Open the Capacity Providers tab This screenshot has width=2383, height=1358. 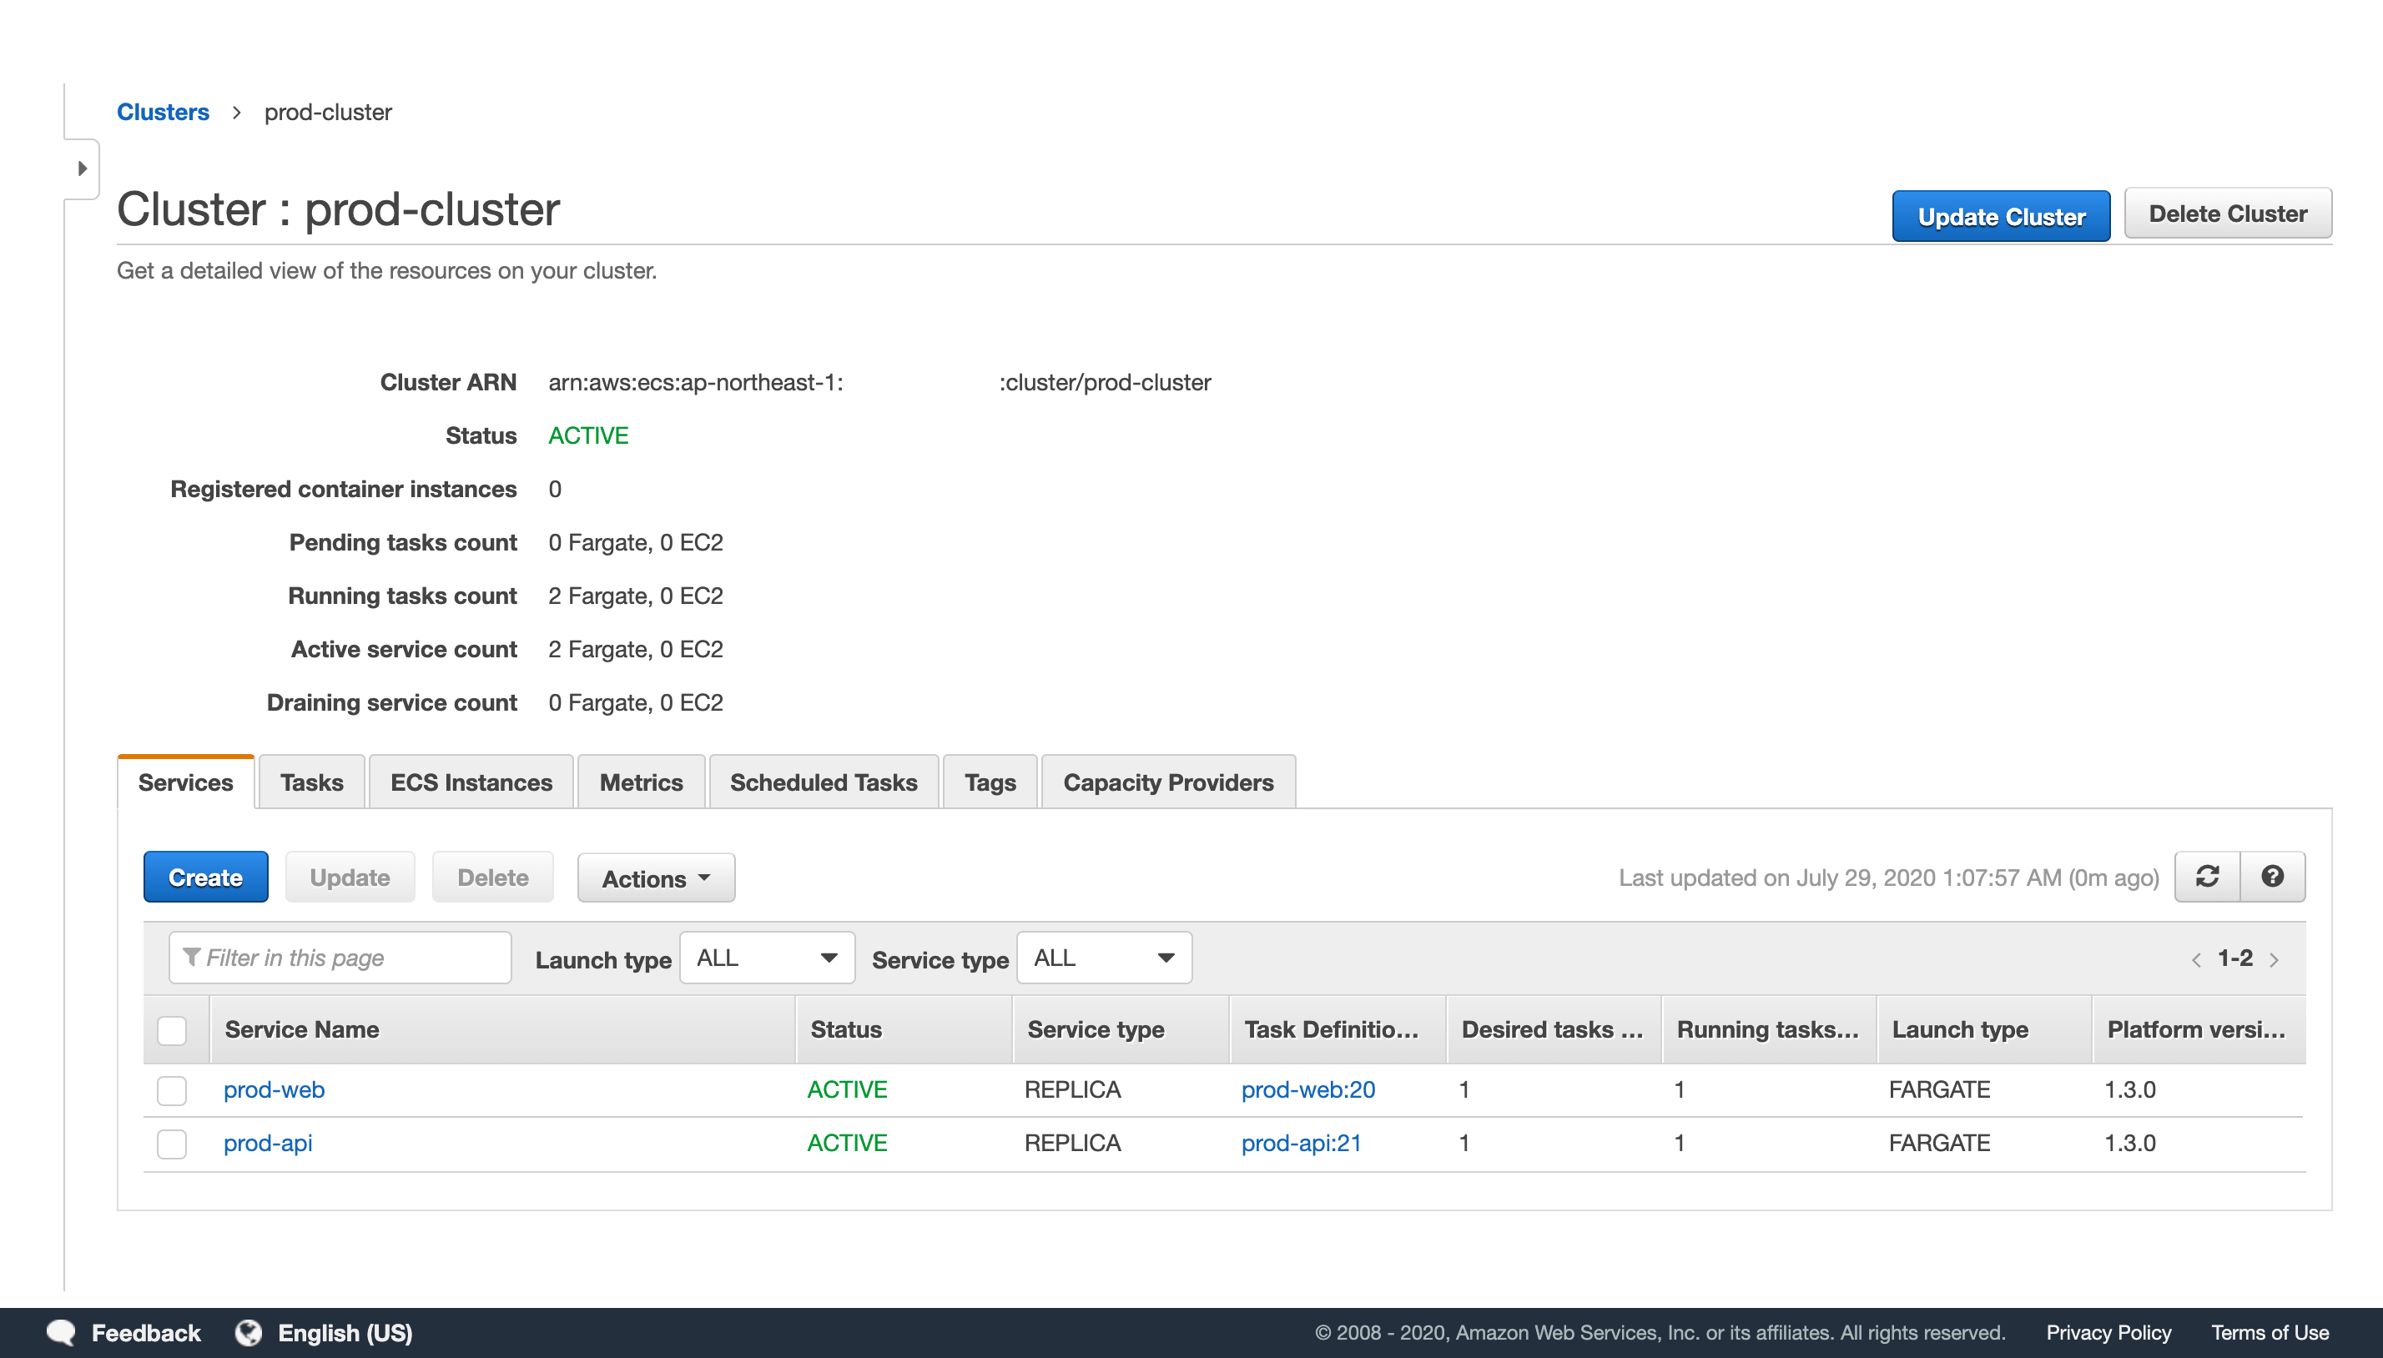tap(1167, 782)
